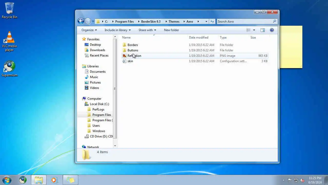Open Downloads in Favorites
The width and height of the screenshot is (328, 185).
[97, 50]
